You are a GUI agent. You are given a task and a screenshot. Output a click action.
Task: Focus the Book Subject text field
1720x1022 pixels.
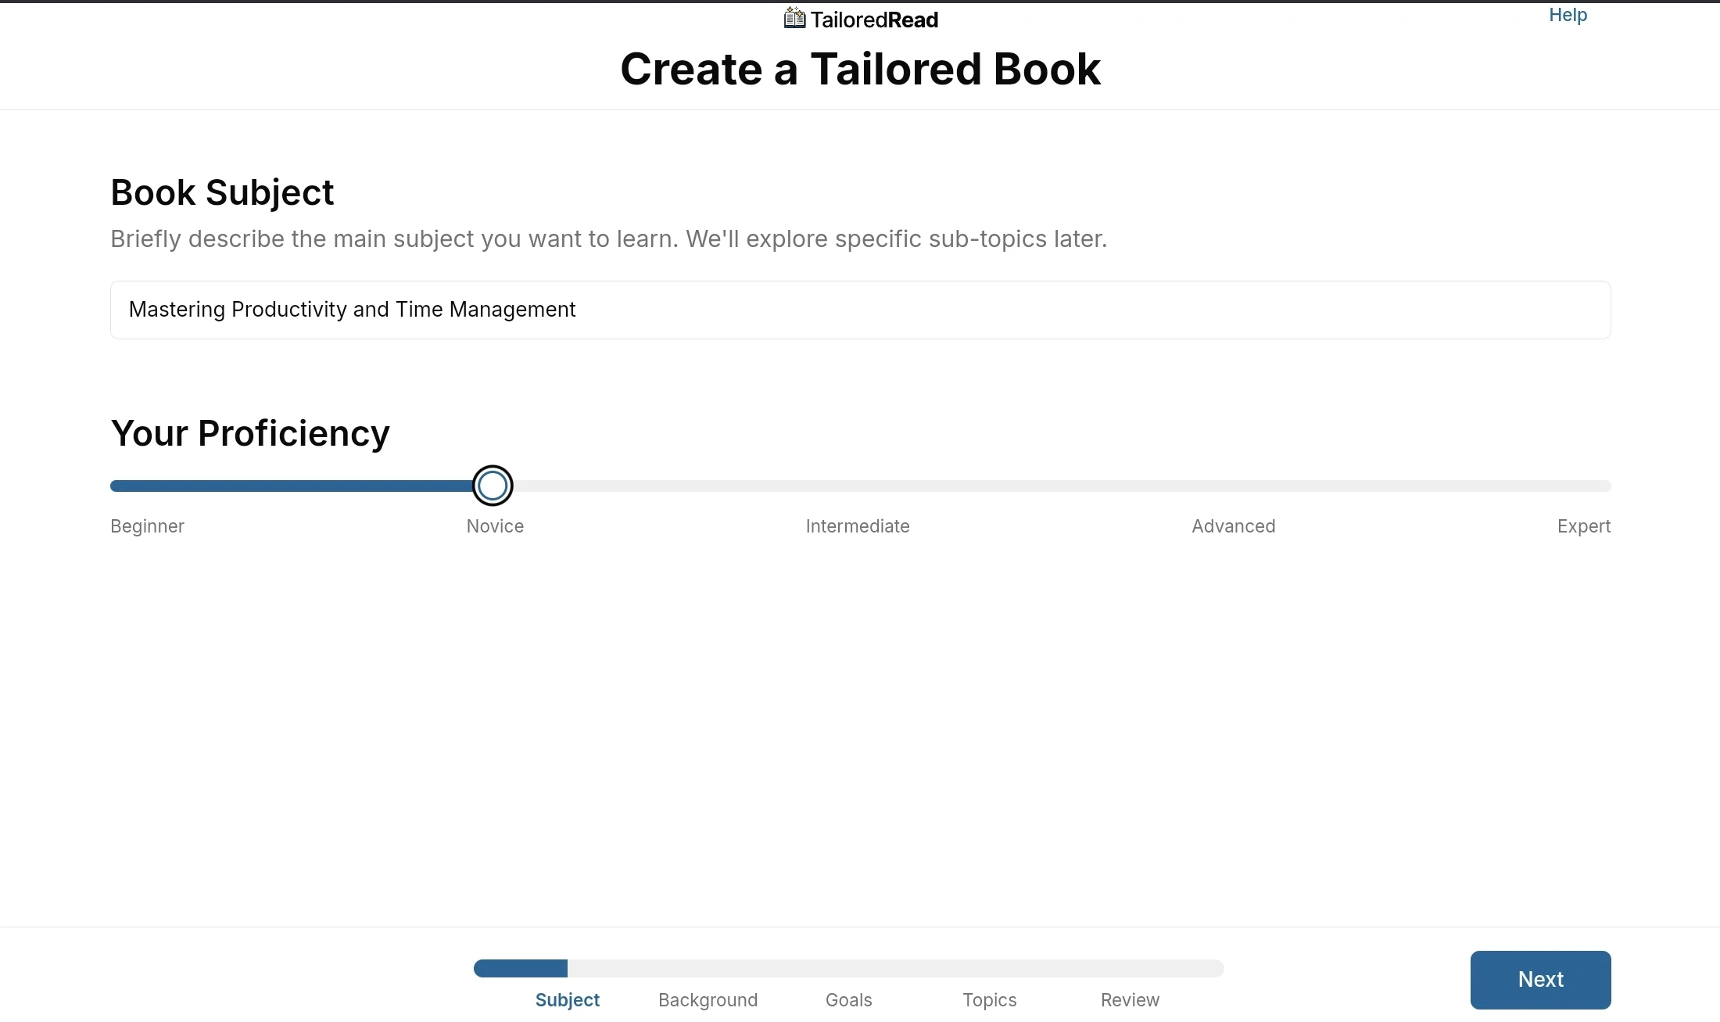tap(860, 310)
